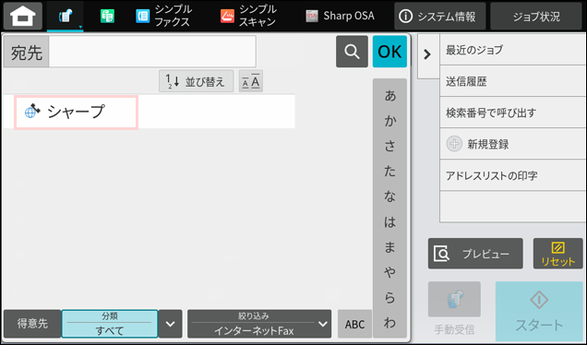
Task: Jump to な index
Action: click(x=389, y=196)
